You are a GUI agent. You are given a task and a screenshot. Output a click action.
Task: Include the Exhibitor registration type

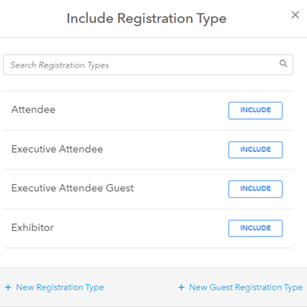(256, 228)
